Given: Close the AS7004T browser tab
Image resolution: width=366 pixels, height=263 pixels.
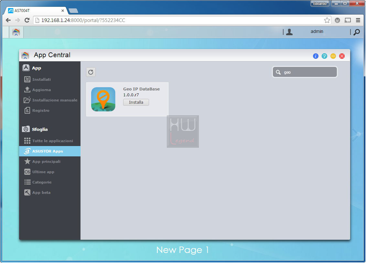Looking at the screenshot, I should point(62,10).
